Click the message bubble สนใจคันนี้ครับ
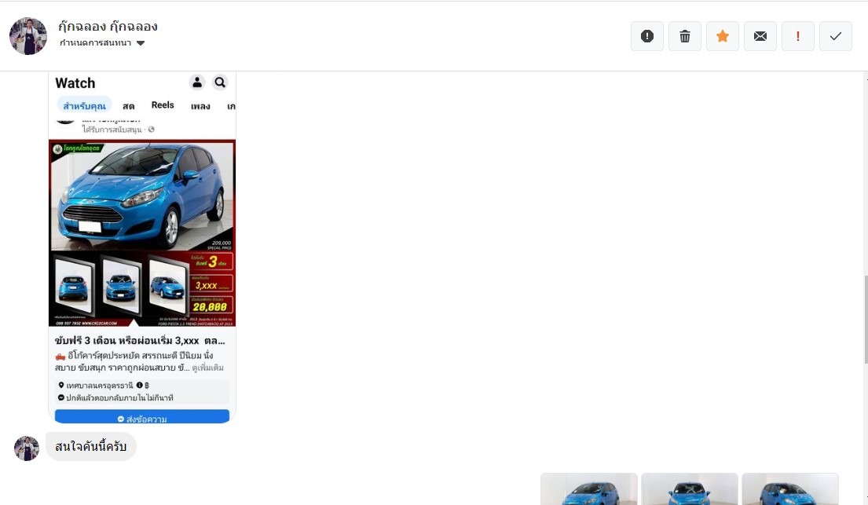This screenshot has width=868, height=505. point(91,446)
